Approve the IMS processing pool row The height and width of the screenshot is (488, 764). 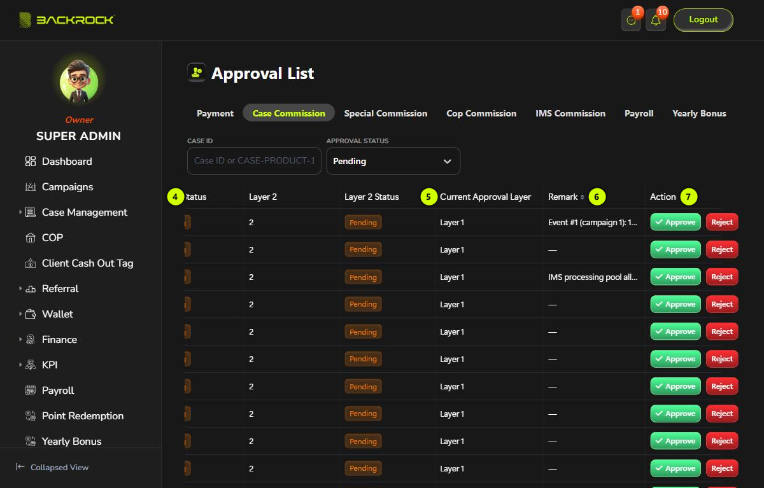tap(676, 277)
